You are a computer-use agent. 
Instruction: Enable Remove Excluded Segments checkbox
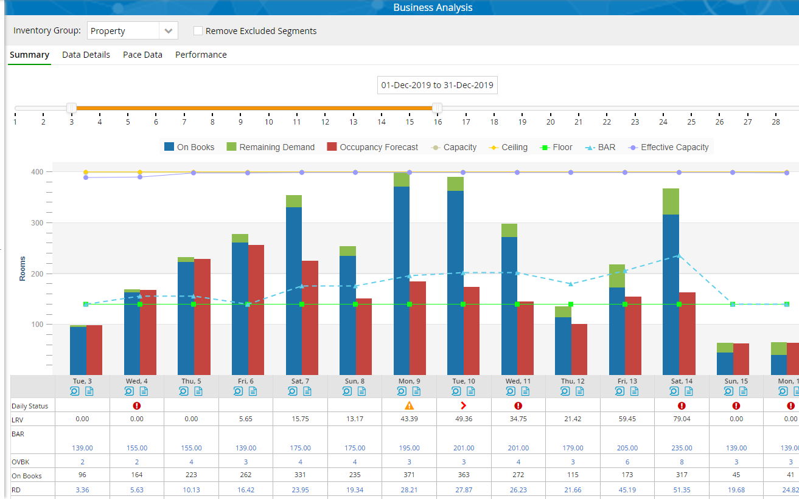(x=198, y=31)
